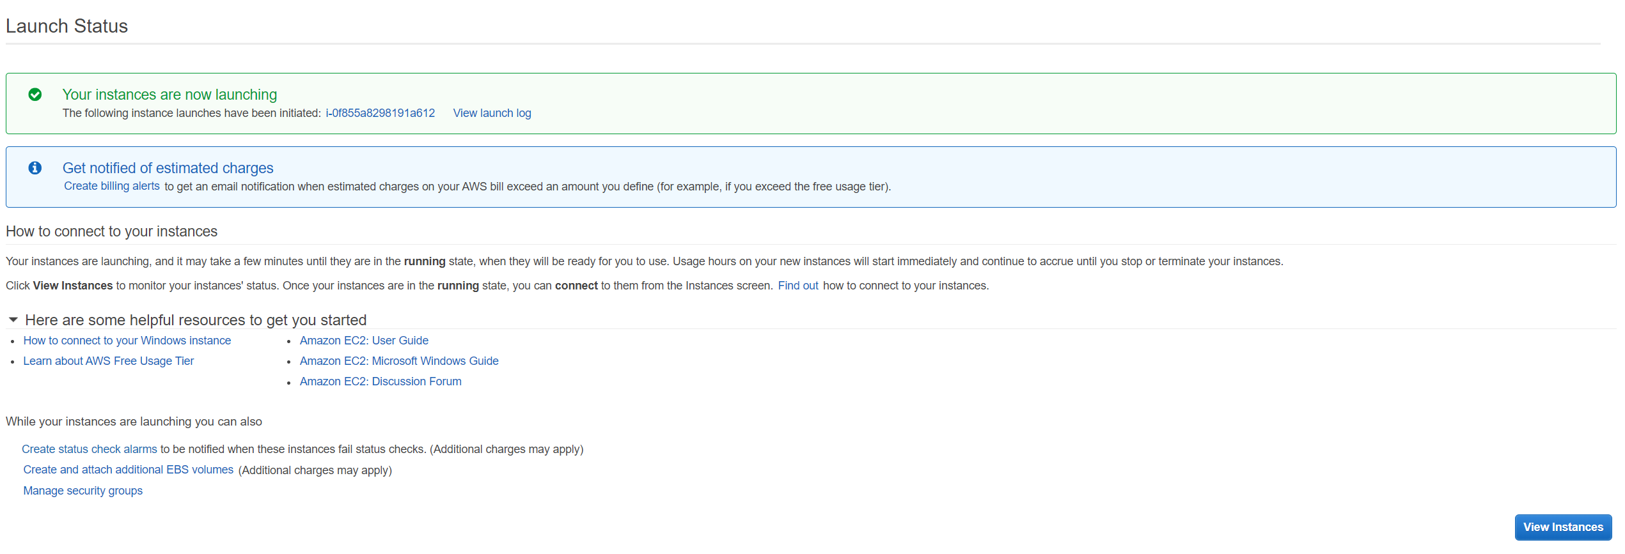Open Amazon EC2: User Guide link
This screenshot has height=554, width=1625.
364,341
